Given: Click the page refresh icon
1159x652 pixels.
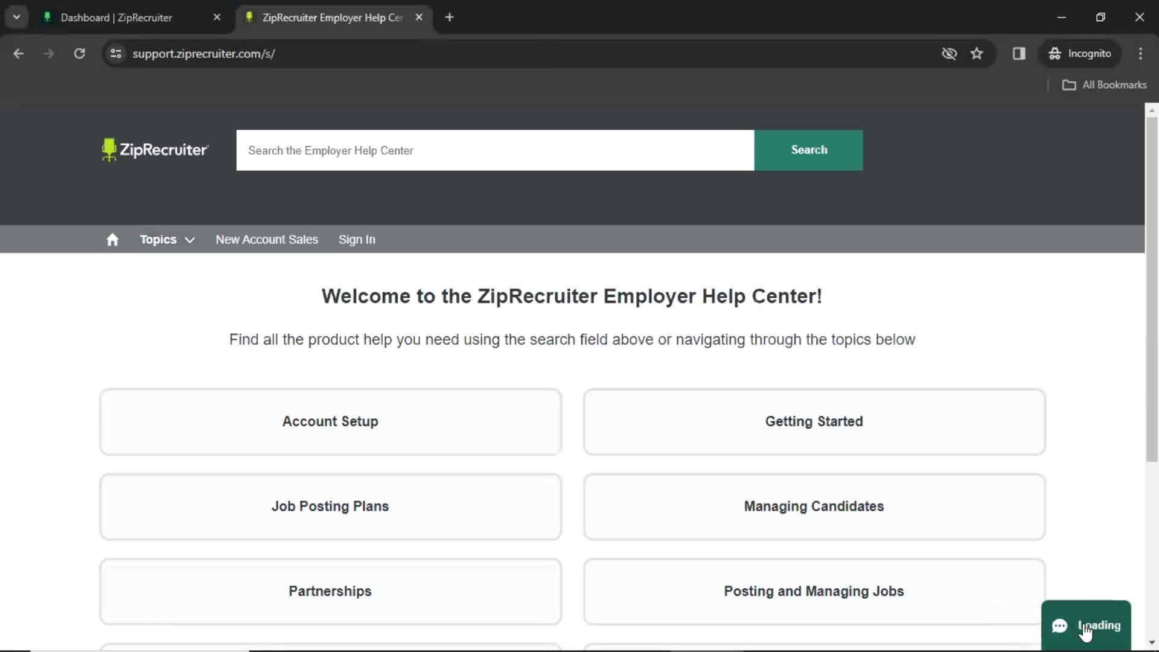Looking at the screenshot, I should 79,53.
